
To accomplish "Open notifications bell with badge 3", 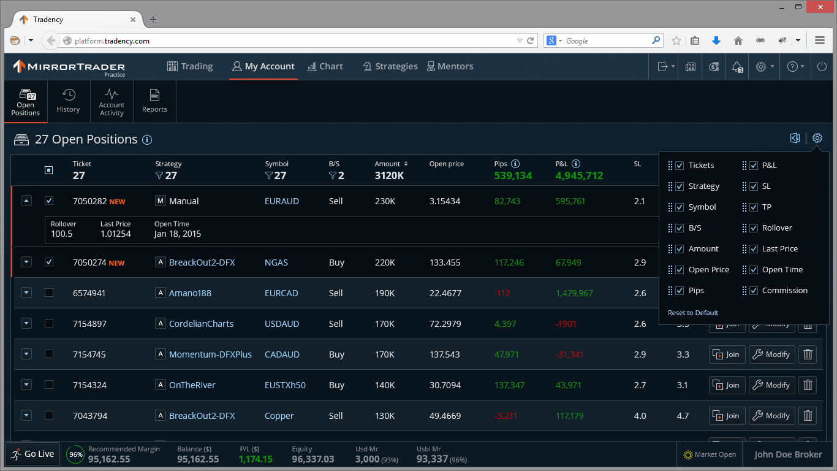I will [x=737, y=67].
